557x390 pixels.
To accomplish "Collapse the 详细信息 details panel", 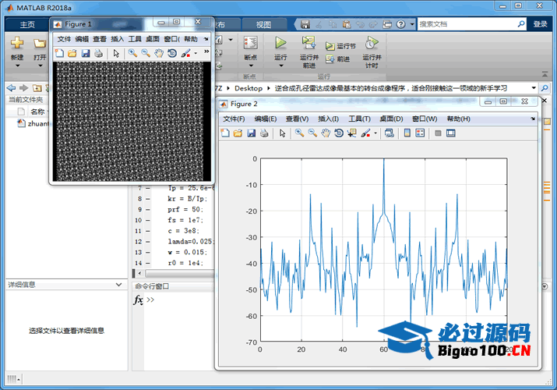I will [118, 285].
